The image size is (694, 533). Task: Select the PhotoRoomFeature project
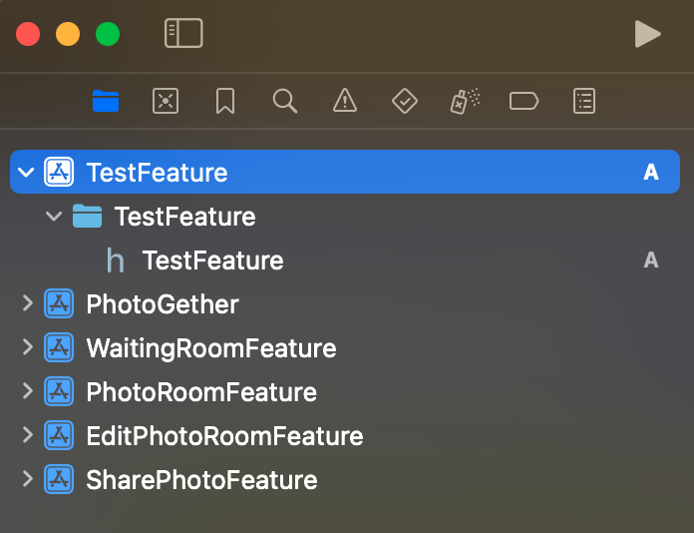[200, 392]
